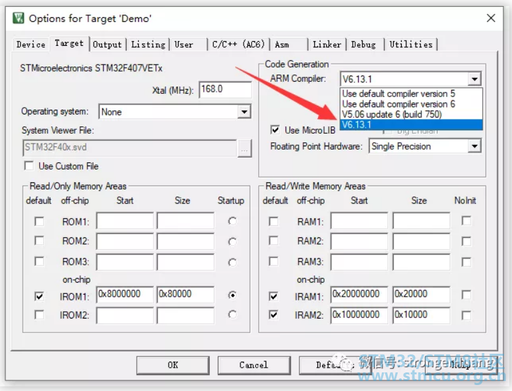The width and height of the screenshot is (512, 391).
Task: Switch to the Utilities tab
Action: click(411, 45)
